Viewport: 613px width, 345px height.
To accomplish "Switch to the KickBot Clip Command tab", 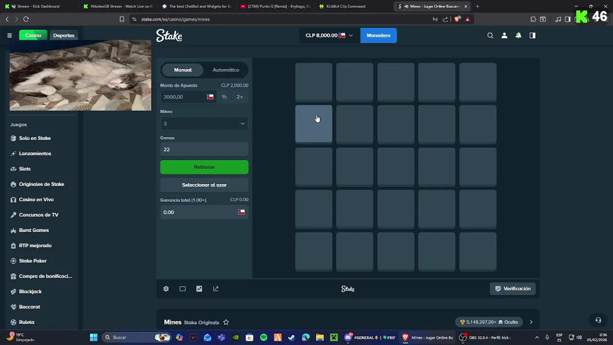I will 353,6.
